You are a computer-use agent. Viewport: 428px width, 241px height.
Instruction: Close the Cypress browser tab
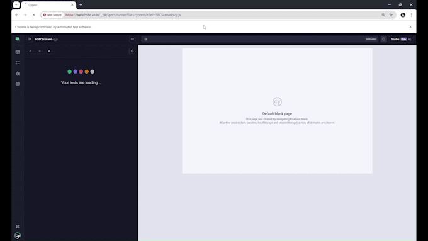pos(72,5)
